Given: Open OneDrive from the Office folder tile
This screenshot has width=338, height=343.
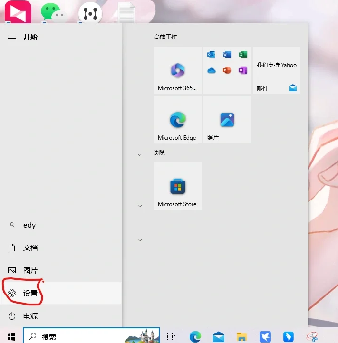Looking at the screenshot, I should tap(211, 70).
